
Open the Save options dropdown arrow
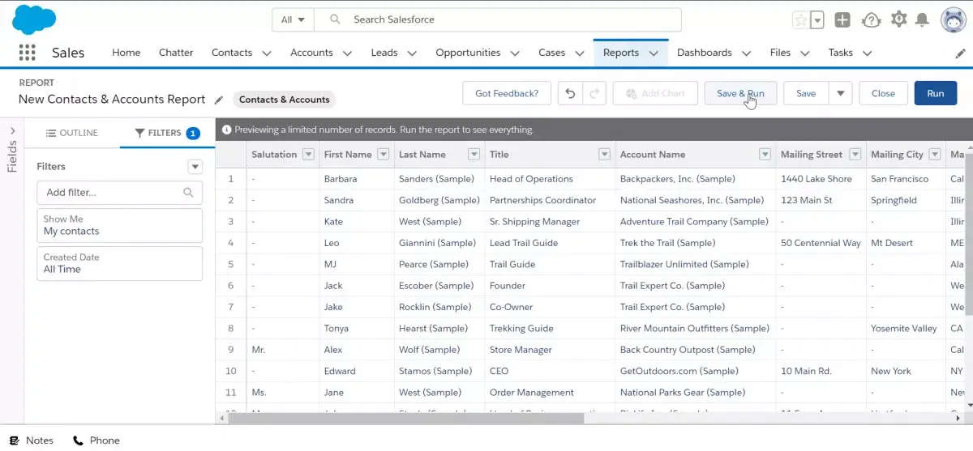(x=841, y=93)
